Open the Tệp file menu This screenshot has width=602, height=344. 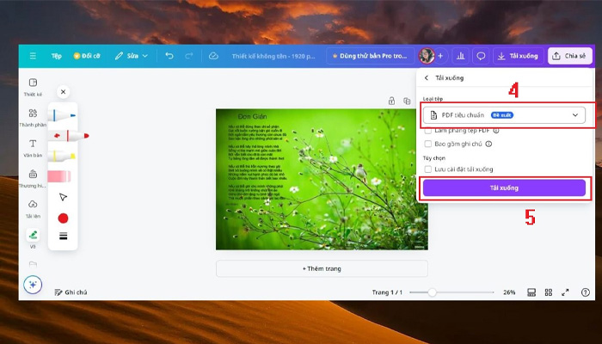(x=57, y=56)
